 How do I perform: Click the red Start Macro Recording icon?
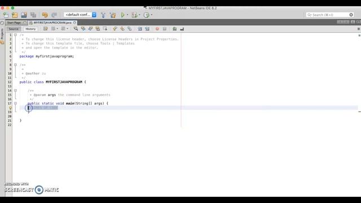tap(157, 29)
